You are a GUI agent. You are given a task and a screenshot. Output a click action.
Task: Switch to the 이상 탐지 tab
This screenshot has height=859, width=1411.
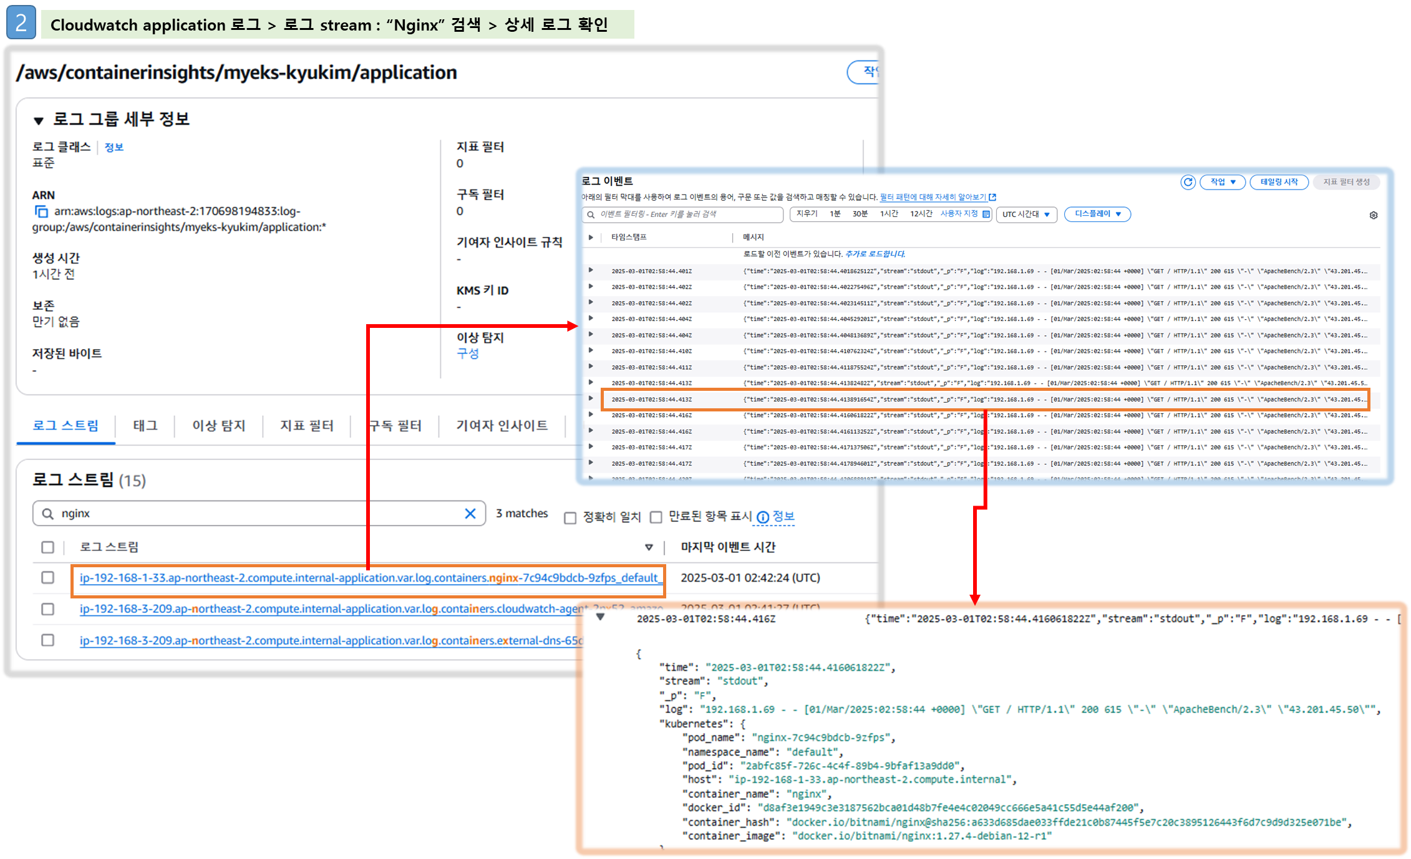point(218,426)
